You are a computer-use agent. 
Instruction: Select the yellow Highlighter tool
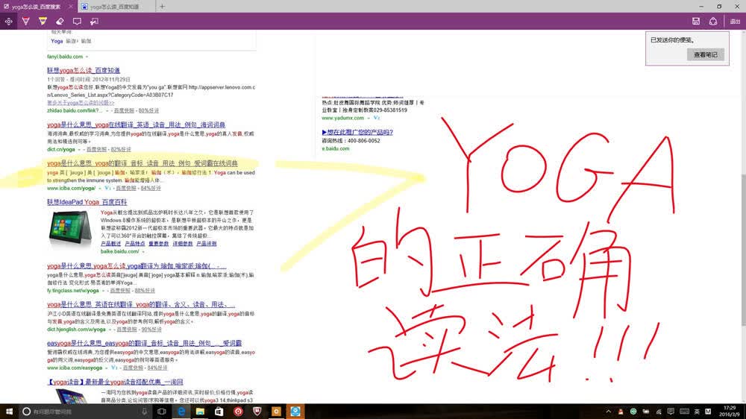click(x=43, y=22)
